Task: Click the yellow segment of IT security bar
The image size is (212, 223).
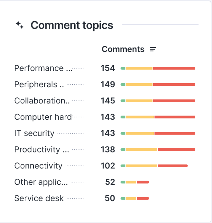Action: 140,133
